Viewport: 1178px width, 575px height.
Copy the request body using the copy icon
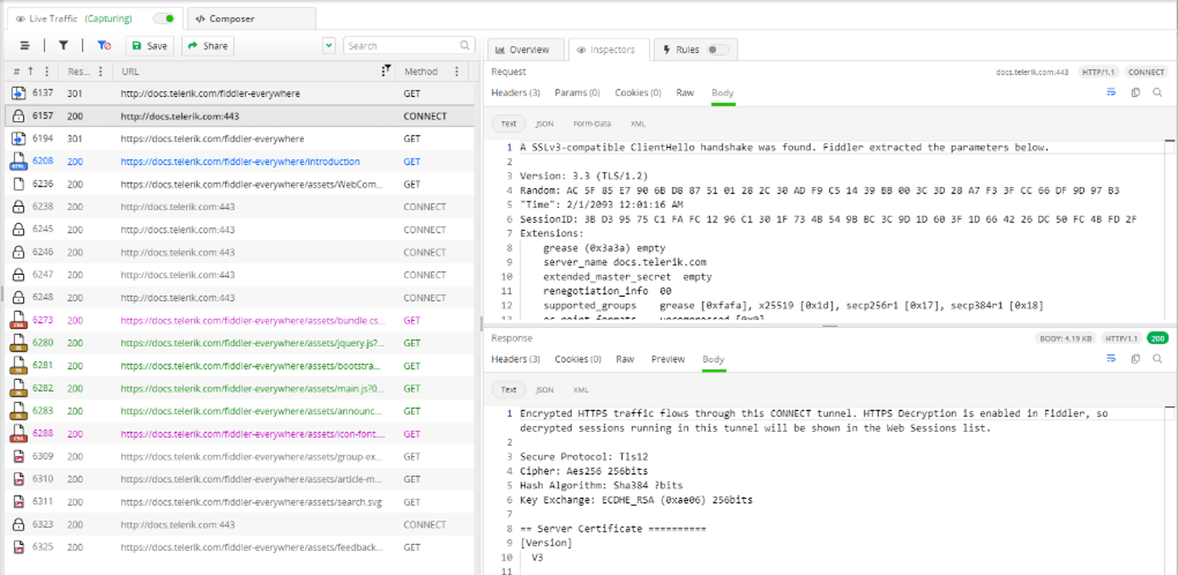[1135, 93]
